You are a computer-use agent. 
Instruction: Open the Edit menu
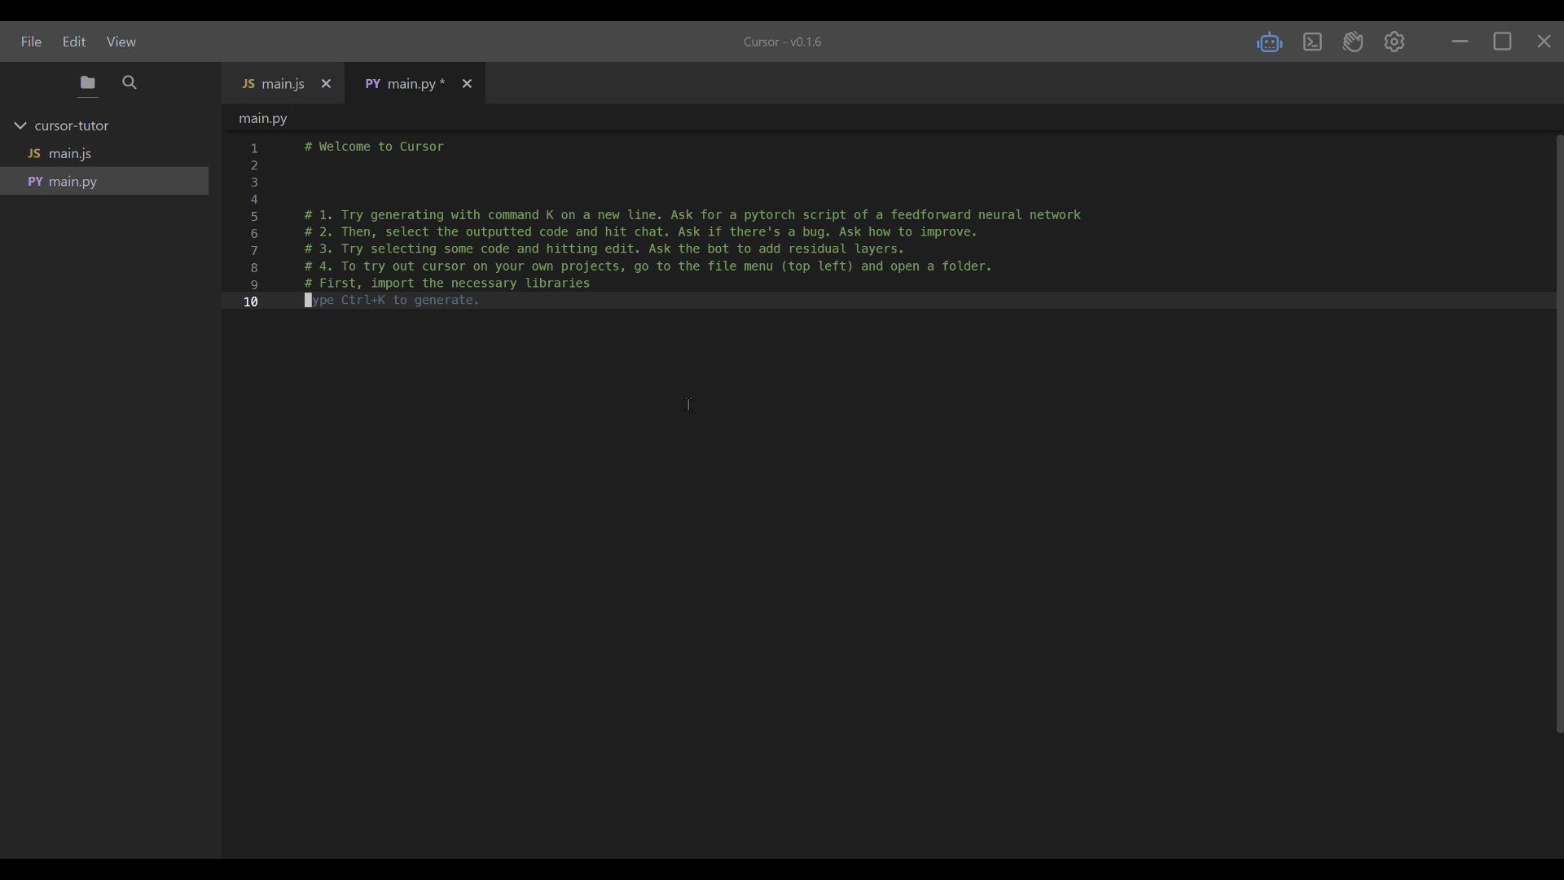click(74, 42)
